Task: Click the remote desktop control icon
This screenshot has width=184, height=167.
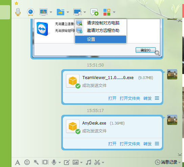Action: [x=77, y=12]
